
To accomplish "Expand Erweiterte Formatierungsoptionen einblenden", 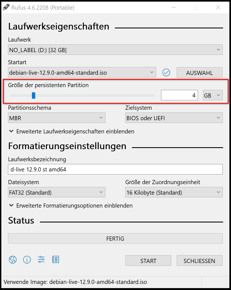I will [x=71, y=206].
